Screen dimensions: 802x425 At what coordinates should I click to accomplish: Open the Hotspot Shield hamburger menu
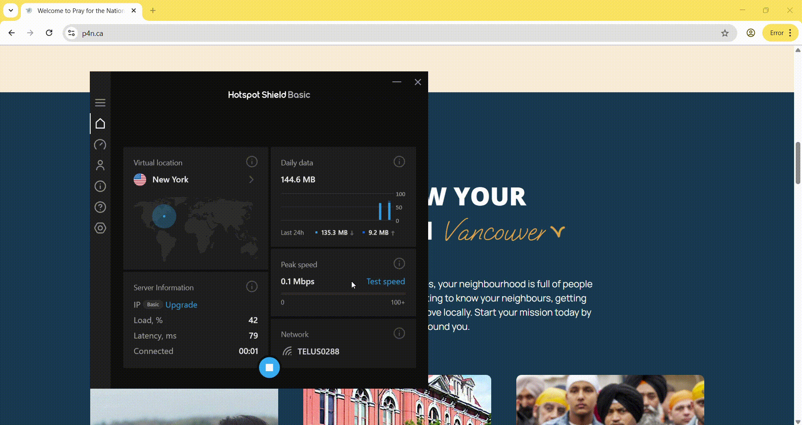coord(100,103)
